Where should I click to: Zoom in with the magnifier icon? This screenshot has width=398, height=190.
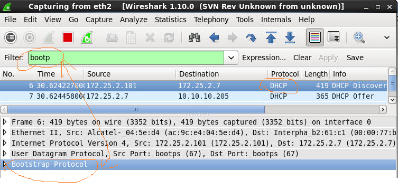tap(359, 38)
